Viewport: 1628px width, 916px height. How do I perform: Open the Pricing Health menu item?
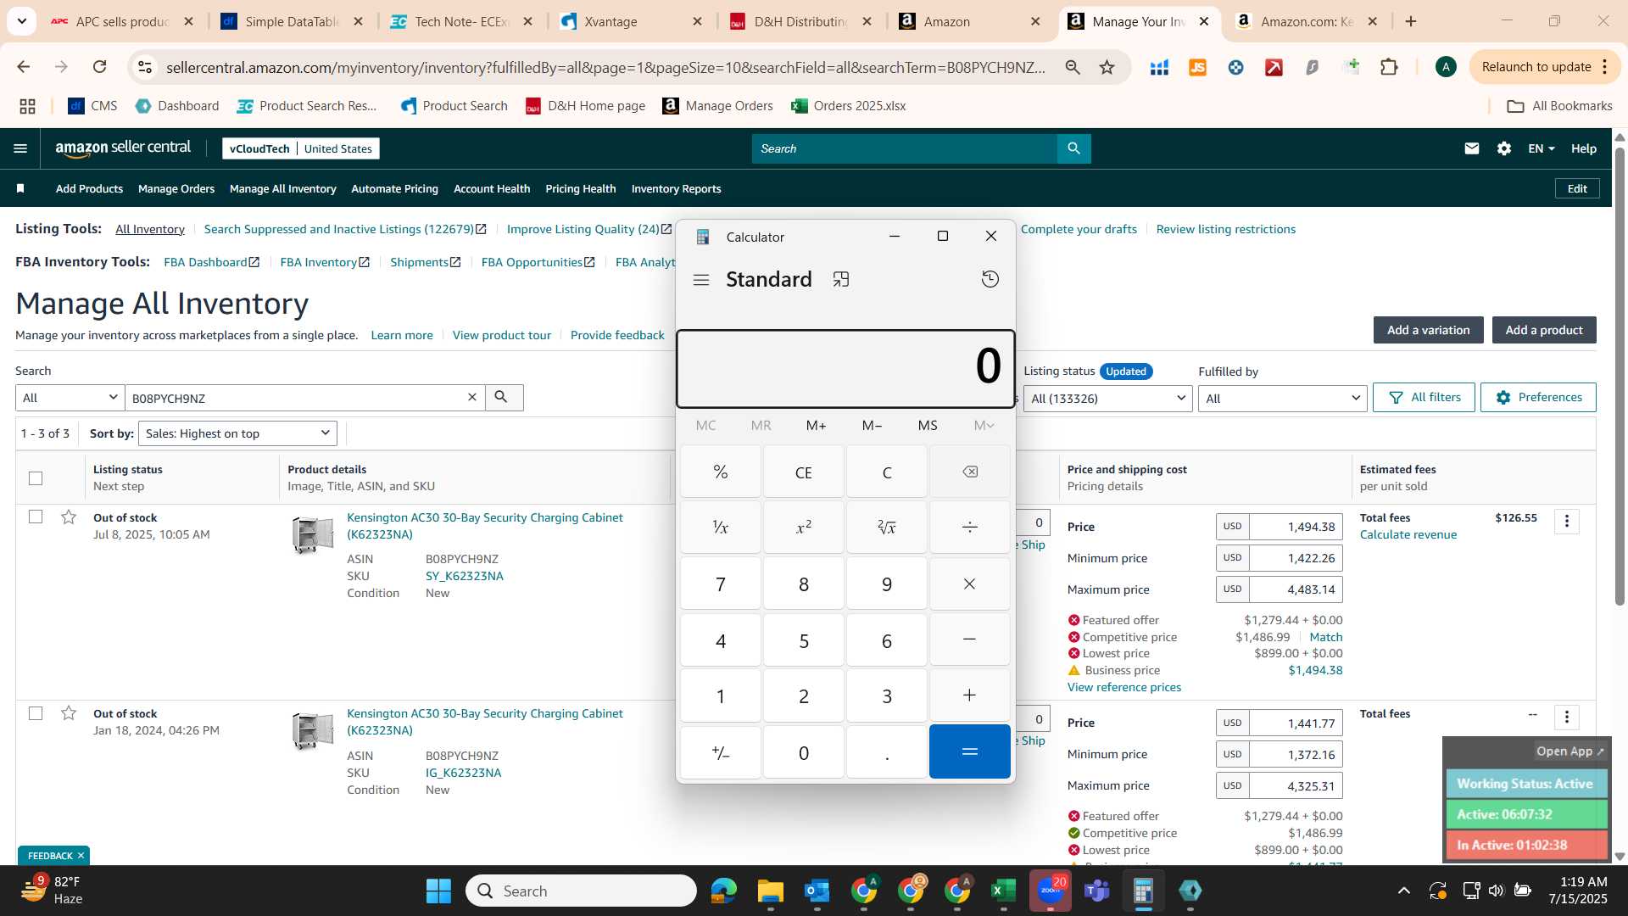[581, 189]
